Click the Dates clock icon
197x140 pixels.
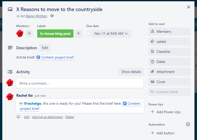pyautogui.click(x=152, y=62)
